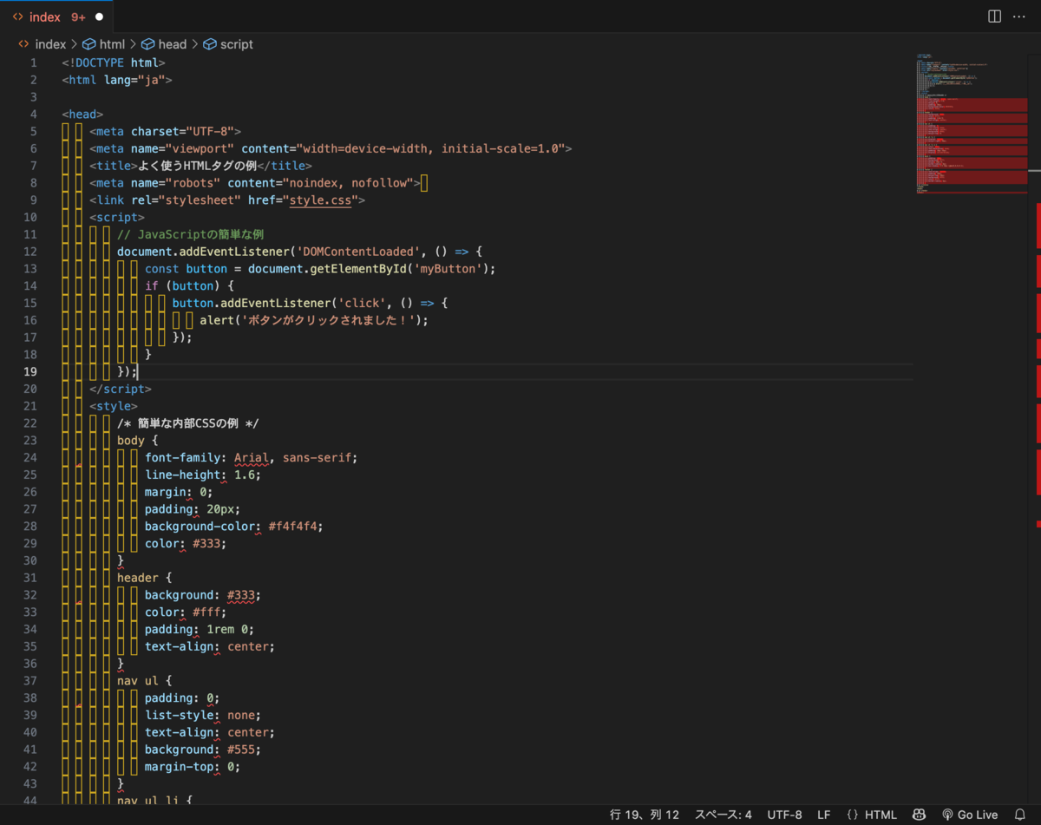Viewport: 1041px width, 825px height.
Task: Click the if (button) line
Action: 190,286
